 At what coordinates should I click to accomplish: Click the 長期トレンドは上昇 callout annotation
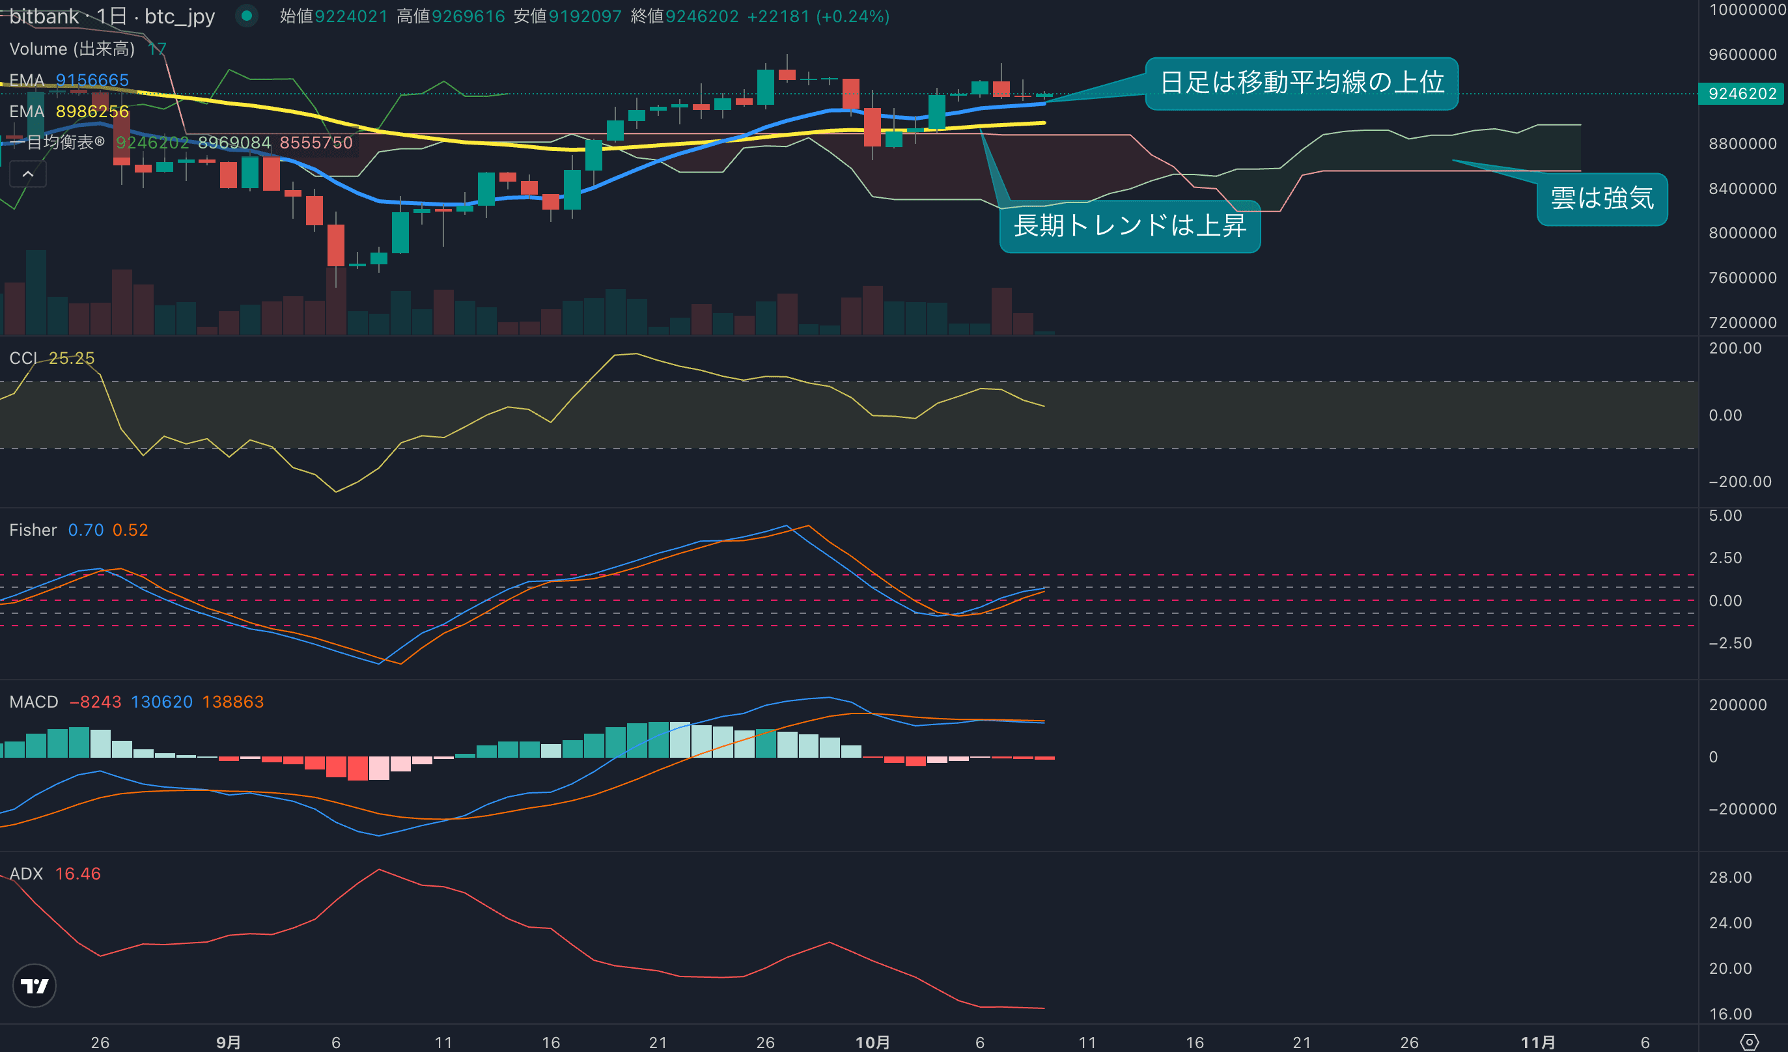point(1130,227)
